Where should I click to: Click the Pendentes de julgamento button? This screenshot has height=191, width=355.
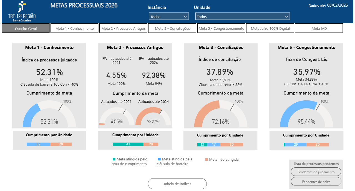tap(316, 172)
